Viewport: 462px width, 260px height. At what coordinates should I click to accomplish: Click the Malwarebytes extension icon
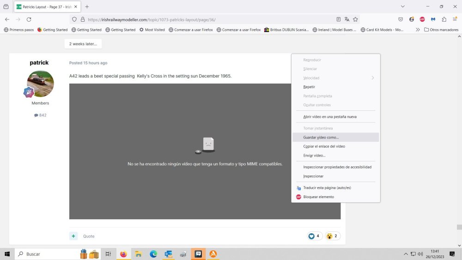433,19
